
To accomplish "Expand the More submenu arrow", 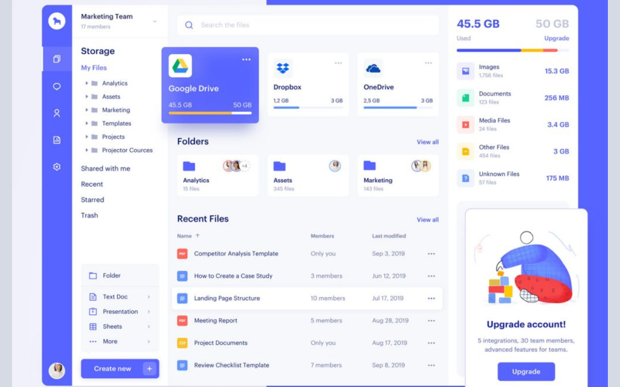I will pos(149,342).
